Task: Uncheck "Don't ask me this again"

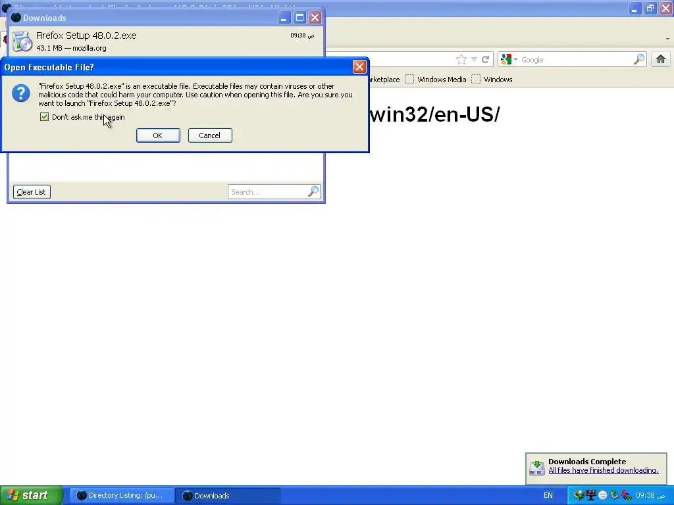Action: pos(44,117)
